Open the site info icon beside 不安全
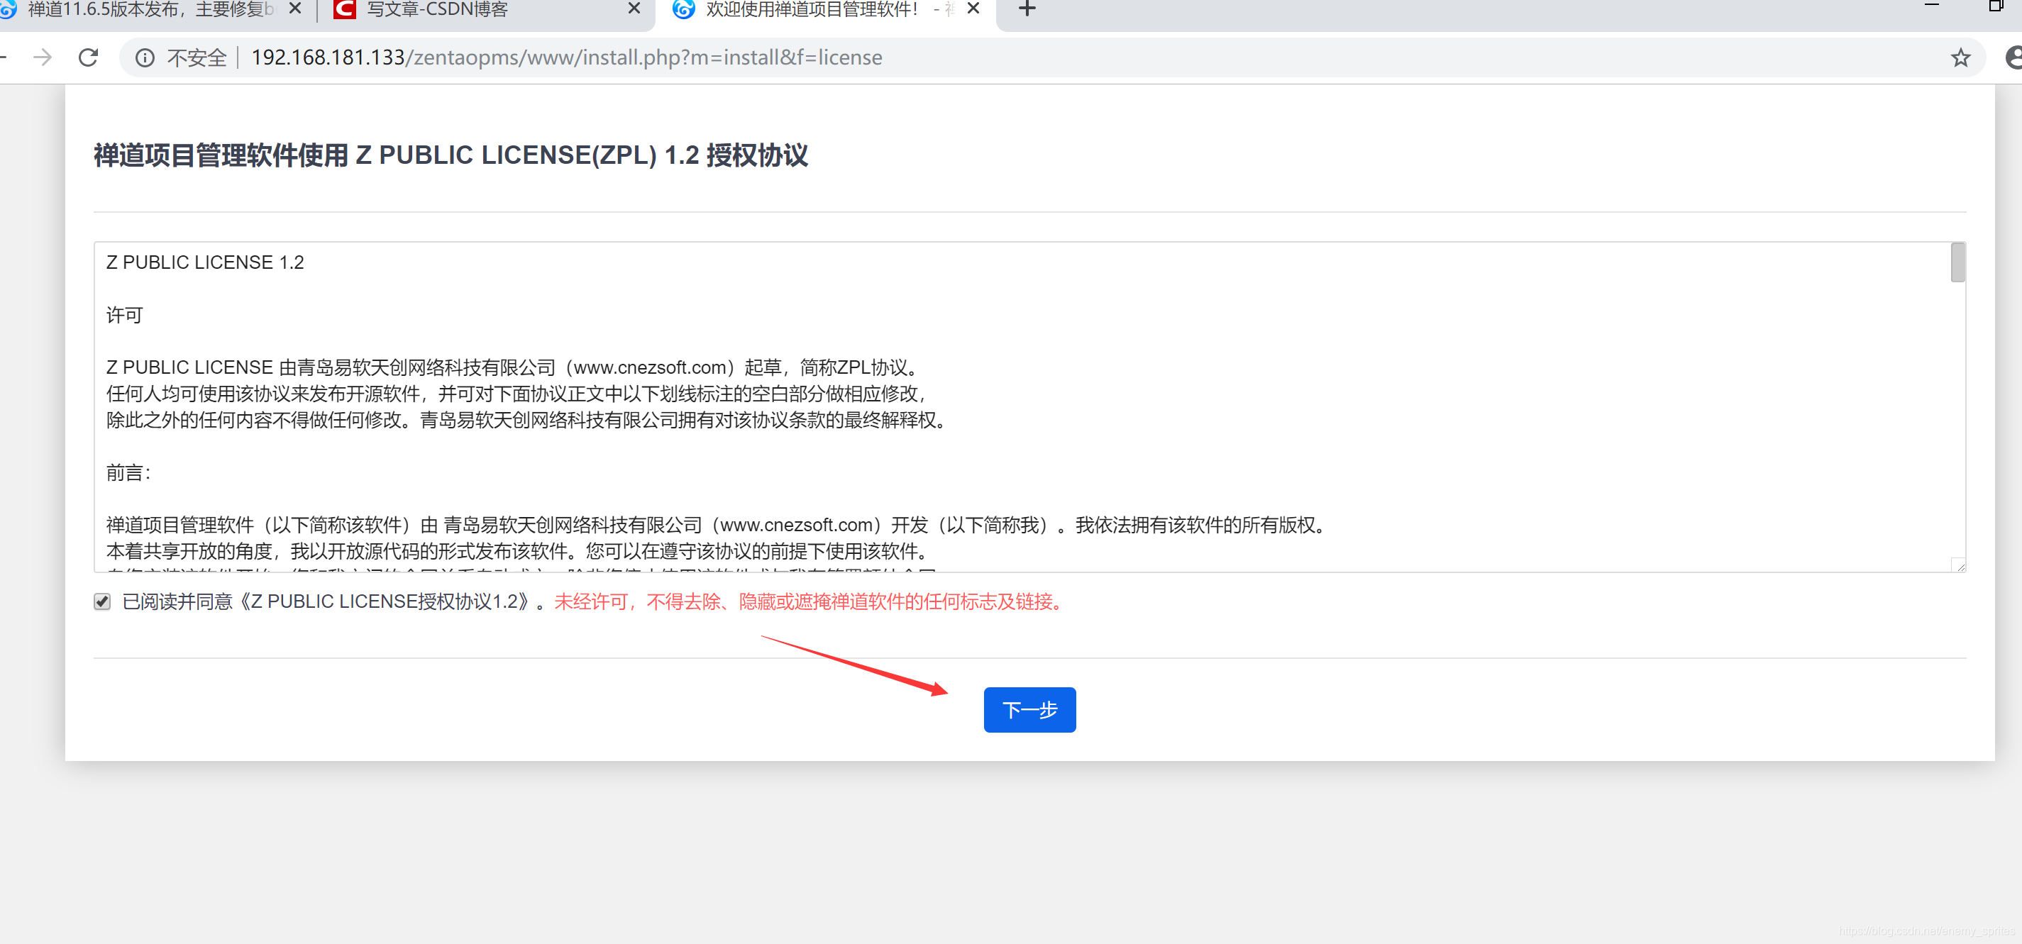Screen dimensions: 2022x944 (145, 58)
